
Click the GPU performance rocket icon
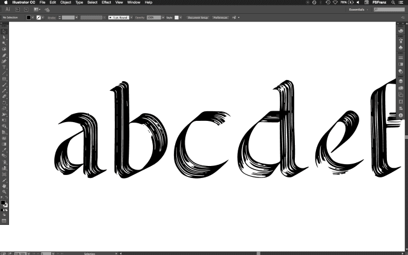(47, 10)
